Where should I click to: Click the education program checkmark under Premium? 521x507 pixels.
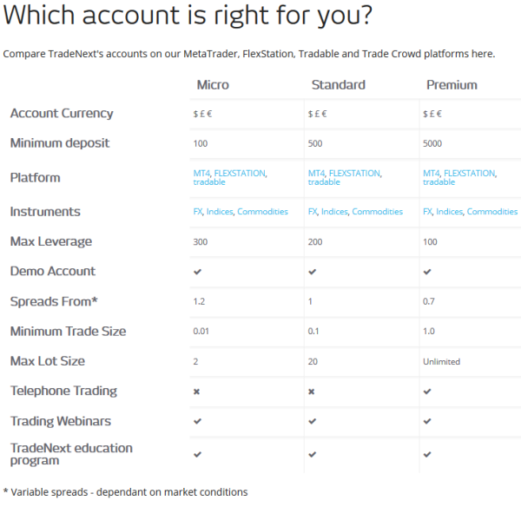pos(427,454)
